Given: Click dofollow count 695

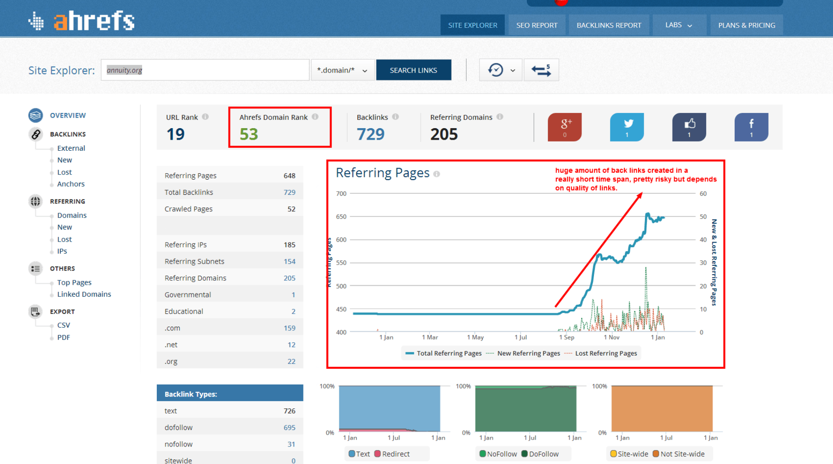Looking at the screenshot, I should coord(289,427).
